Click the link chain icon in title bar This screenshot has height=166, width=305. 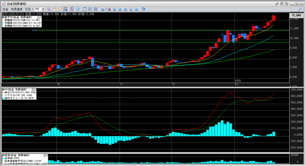[x=277, y=4]
